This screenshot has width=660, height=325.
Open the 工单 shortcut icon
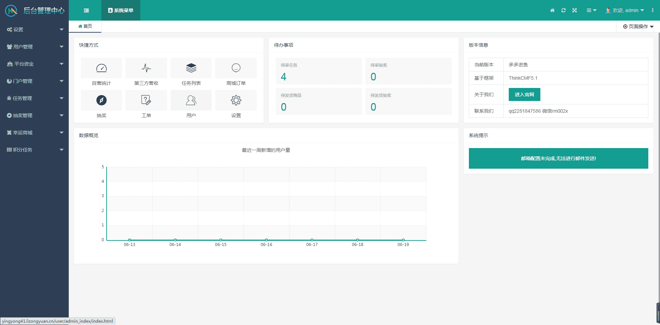[146, 100]
